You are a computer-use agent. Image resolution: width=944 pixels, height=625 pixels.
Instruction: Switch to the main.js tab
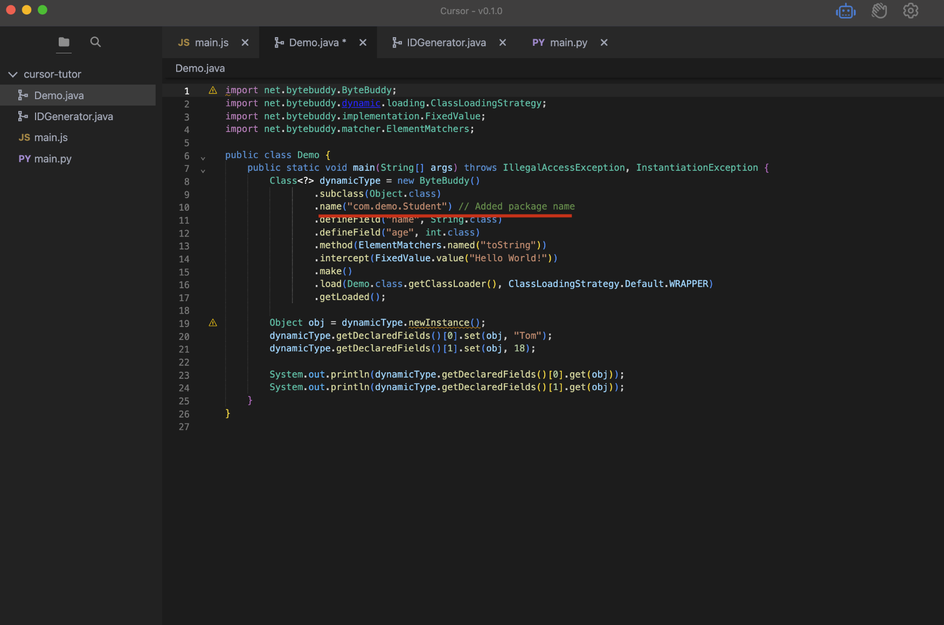(211, 43)
